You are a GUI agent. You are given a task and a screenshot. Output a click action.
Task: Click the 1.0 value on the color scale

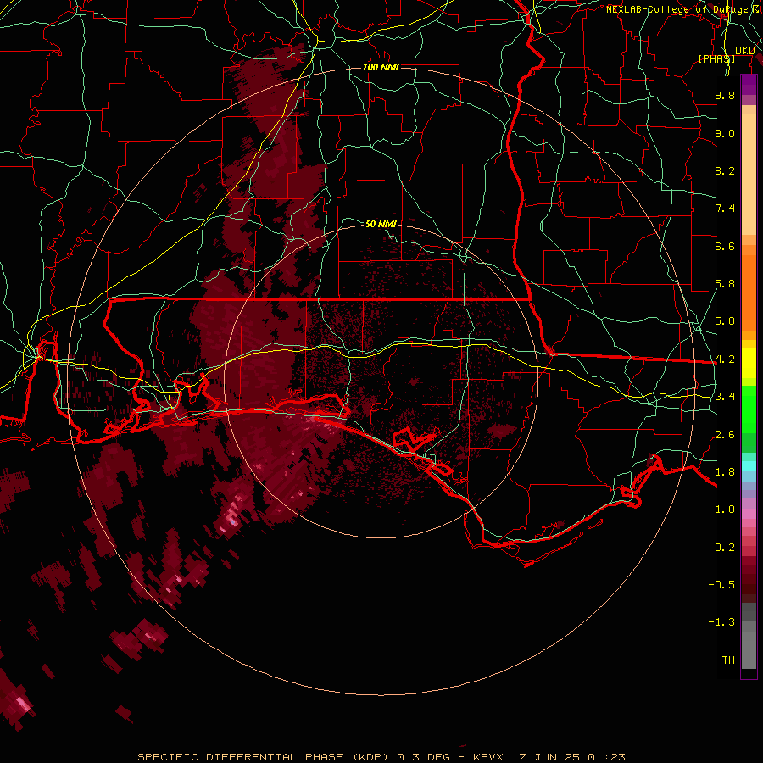[725, 510]
